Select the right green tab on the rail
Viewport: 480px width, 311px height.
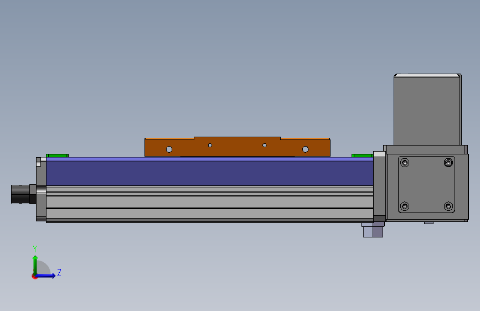coord(362,156)
